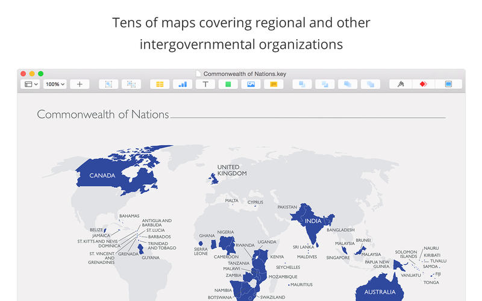Click the last arrange layers icon
This screenshot has height=301, width=482.
(x=370, y=84)
